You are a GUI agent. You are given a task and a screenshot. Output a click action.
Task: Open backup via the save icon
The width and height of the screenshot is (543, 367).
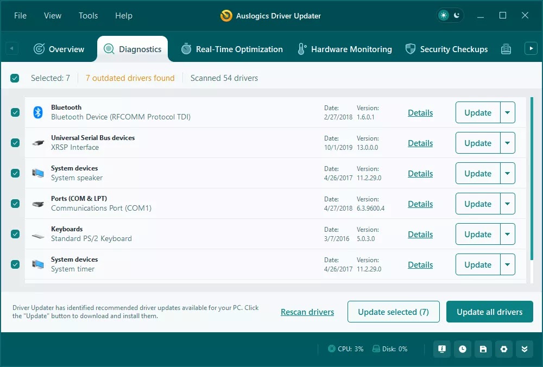[x=483, y=349]
